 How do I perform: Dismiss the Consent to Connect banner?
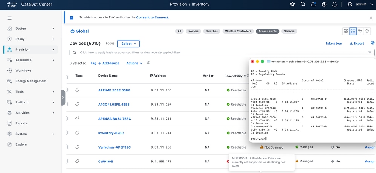pyautogui.click(x=371, y=18)
